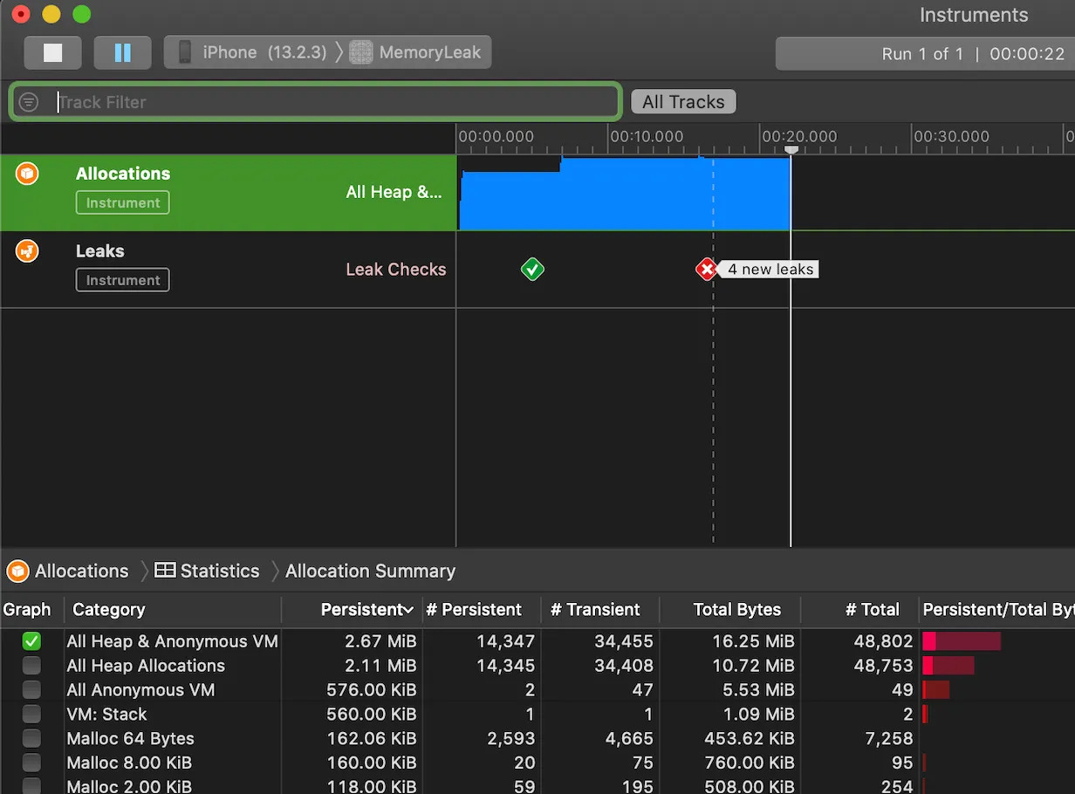Screen dimensions: 1075x794
Task: Sort by Persistent/Total Bytes column header
Action: [x=998, y=609]
